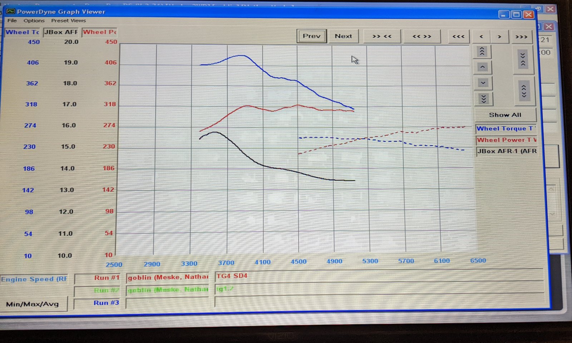This screenshot has height=343, width=572.
Task: Click the empty Run #3 name field
Action: click(167, 303)
